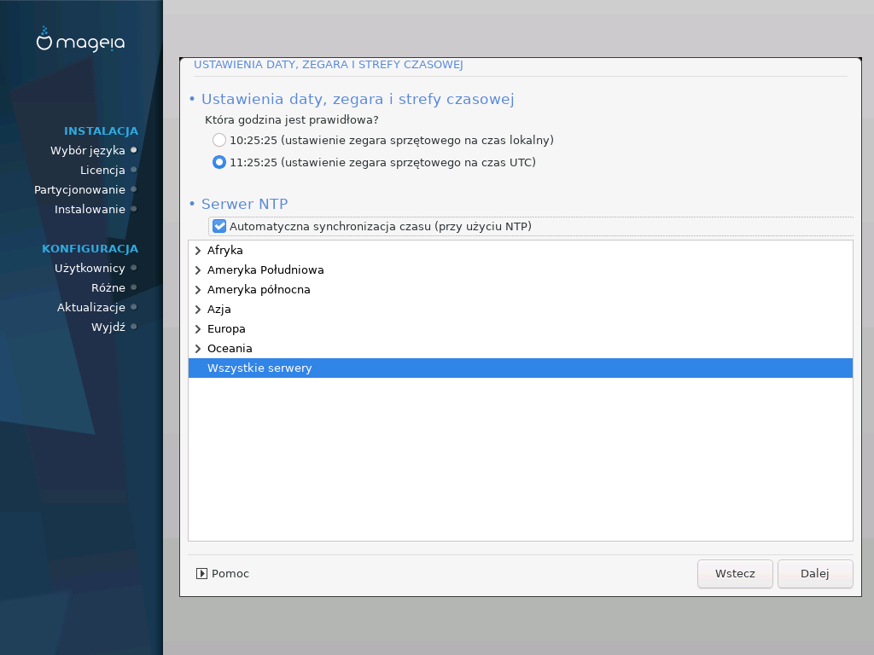Expand the Afryka server group
This screenshot has height=655, width=874.
tap(198, 251)
